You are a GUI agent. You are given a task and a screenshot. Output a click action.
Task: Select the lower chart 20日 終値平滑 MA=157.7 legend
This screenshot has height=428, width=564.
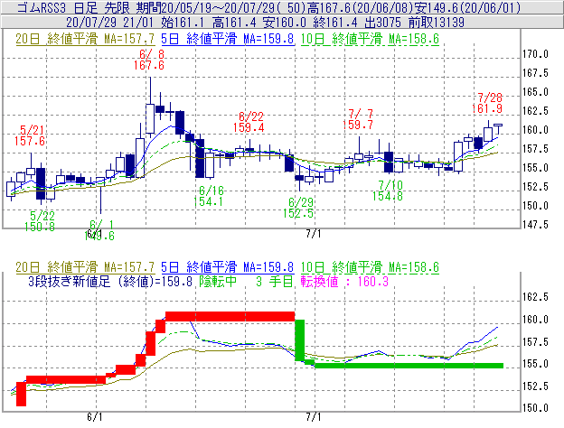click(85, 267)
